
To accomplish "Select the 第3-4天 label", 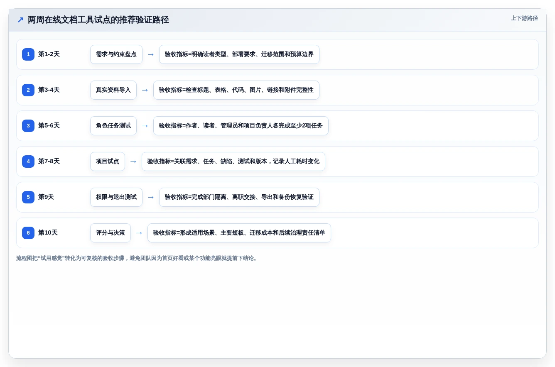I will [49, 90].
